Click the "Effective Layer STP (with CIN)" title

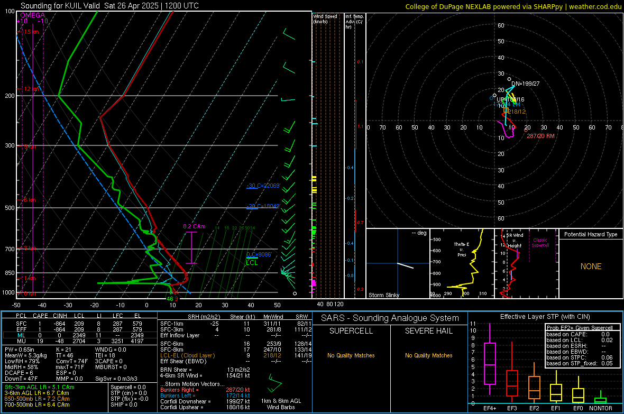545,317
